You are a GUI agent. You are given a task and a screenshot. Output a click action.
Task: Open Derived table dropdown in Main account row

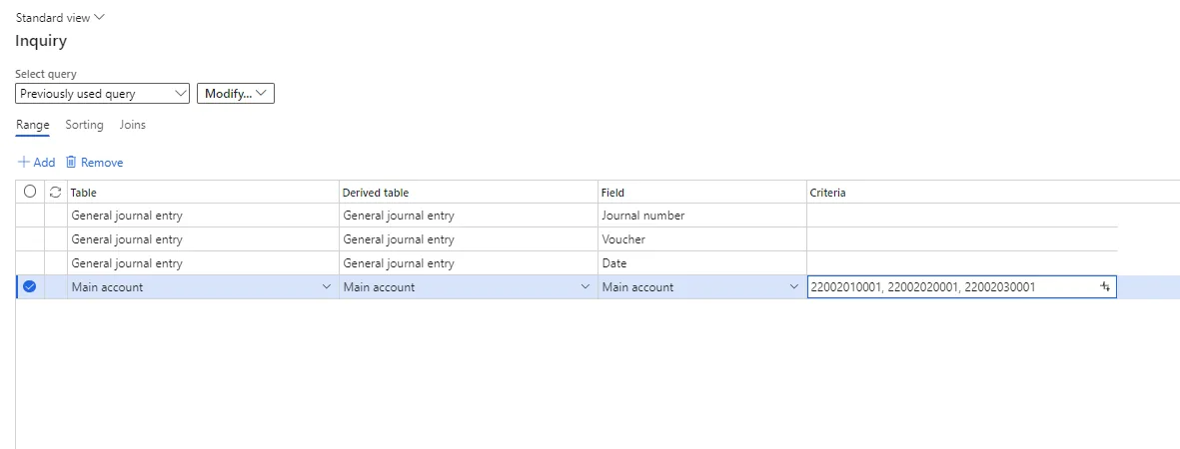(586, 286)
